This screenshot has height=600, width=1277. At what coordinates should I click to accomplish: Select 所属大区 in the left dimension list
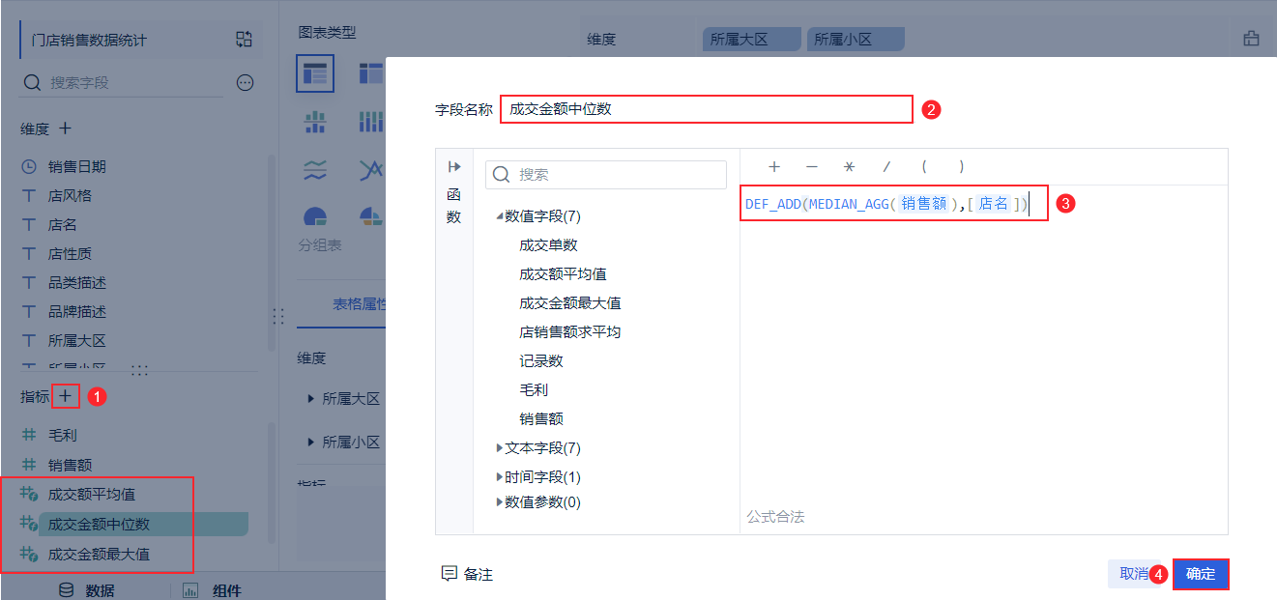(77, 340)
